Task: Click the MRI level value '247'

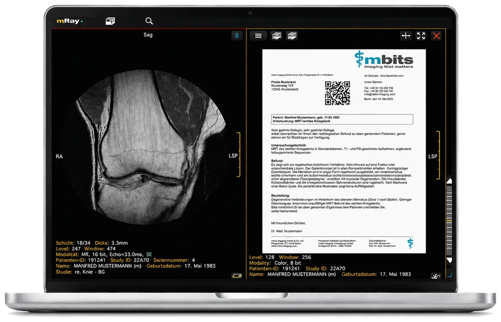Action: click(76, 249)
